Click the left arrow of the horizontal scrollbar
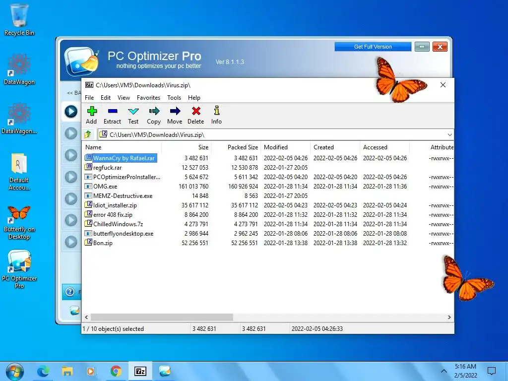The width and height of the screenshot is (508, 381). coord(86,317)
